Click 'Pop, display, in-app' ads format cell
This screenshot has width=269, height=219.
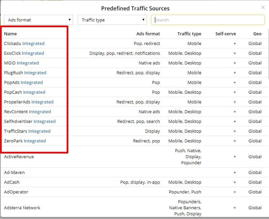(140, 182)
